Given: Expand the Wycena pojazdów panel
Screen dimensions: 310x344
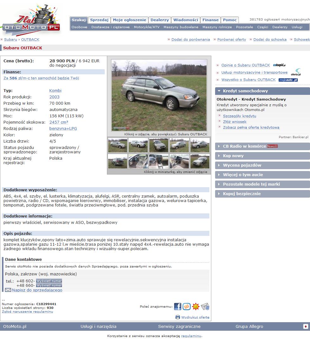Looking at the screenshot, I should 262,165.
